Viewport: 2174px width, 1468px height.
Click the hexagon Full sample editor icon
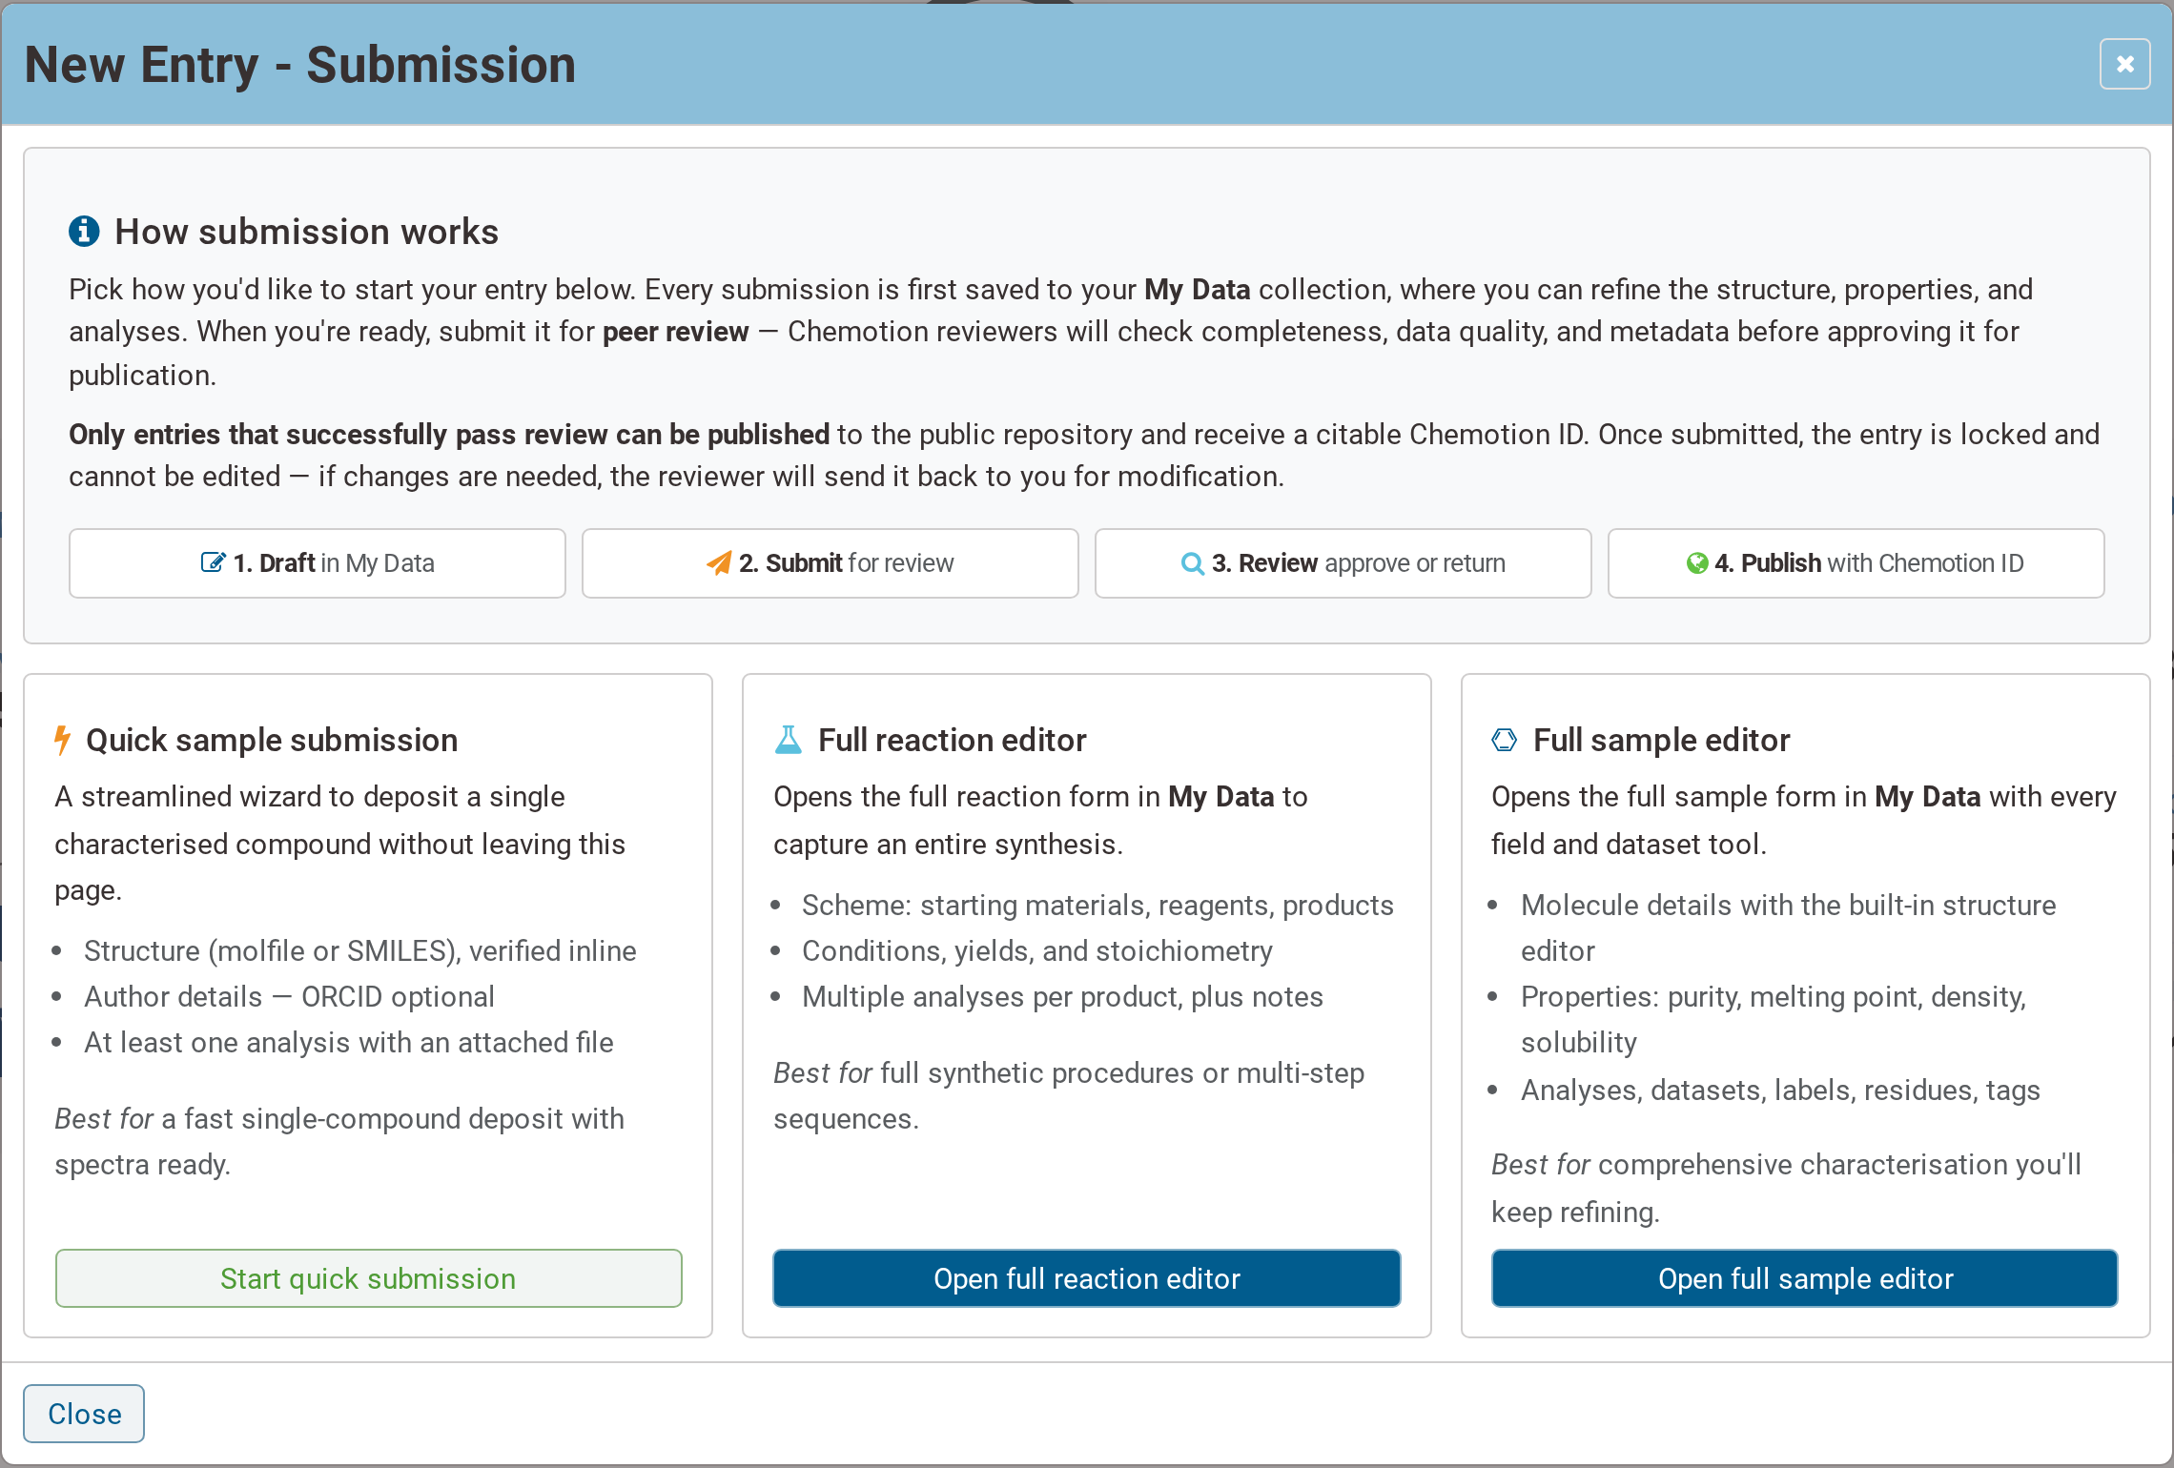click(1504, 740)
